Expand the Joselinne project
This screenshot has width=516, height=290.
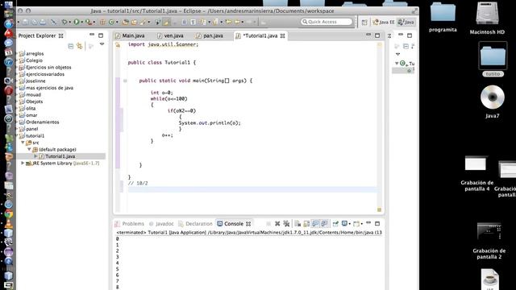tap(17, 81)
